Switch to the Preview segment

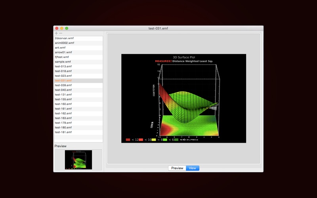pos(177,168)
